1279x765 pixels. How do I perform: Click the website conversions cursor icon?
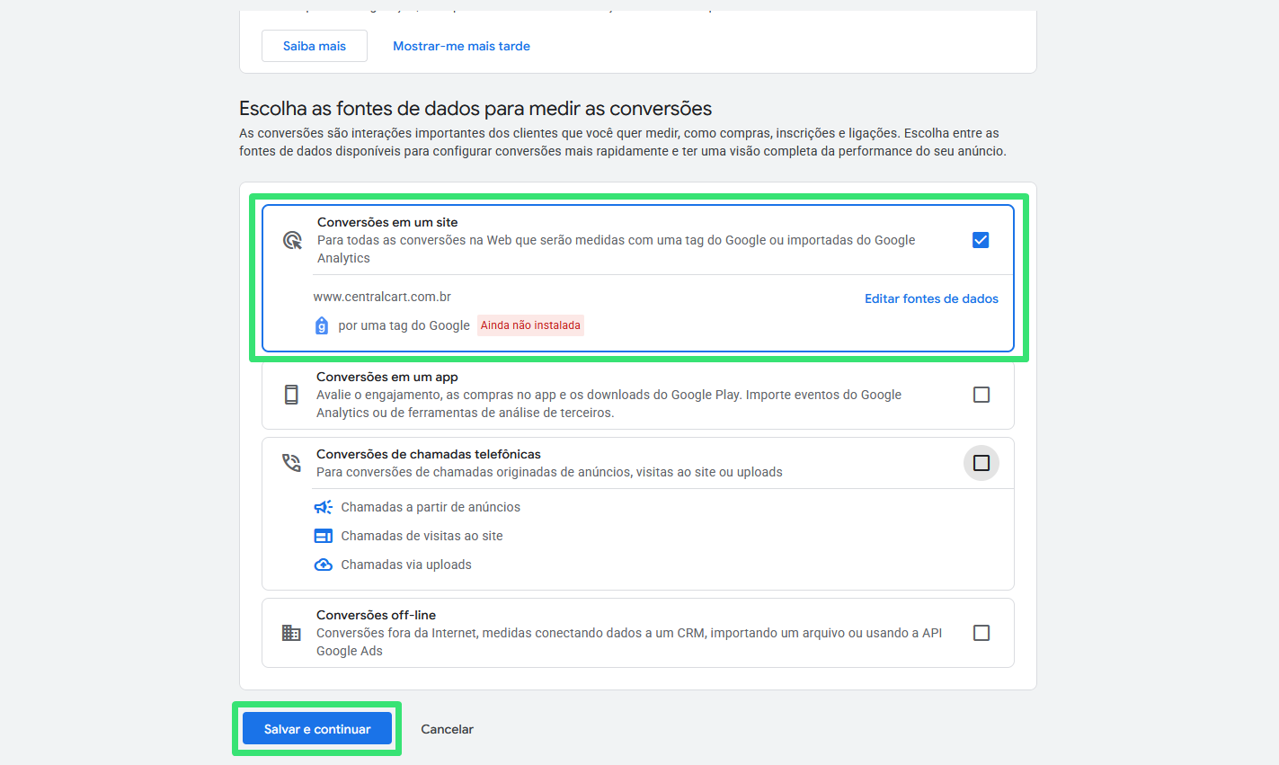pyautogui.click(x=292, y=239)
